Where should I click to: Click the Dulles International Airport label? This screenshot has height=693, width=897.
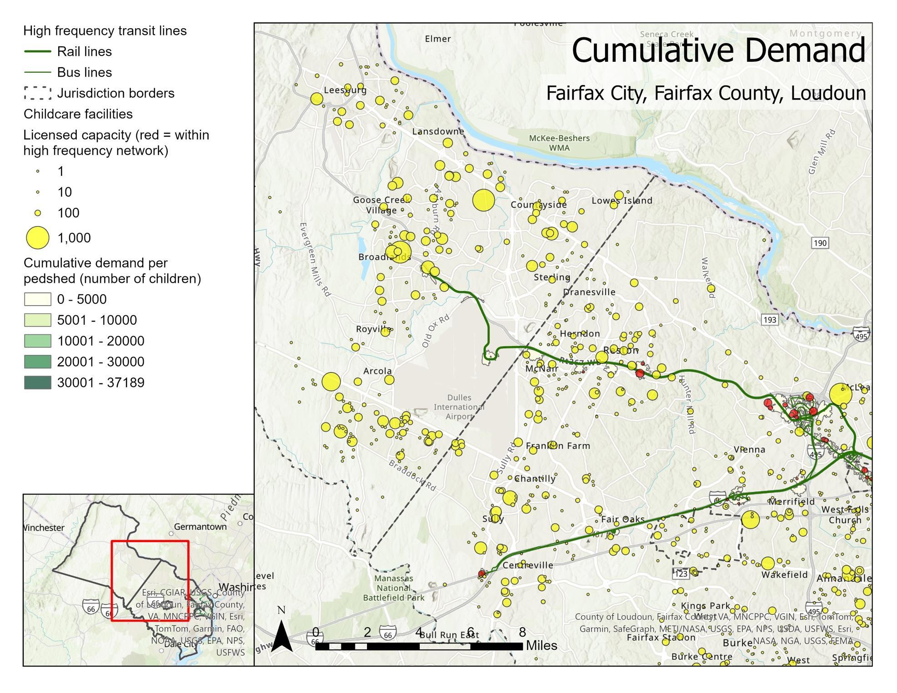coord(459,407)
